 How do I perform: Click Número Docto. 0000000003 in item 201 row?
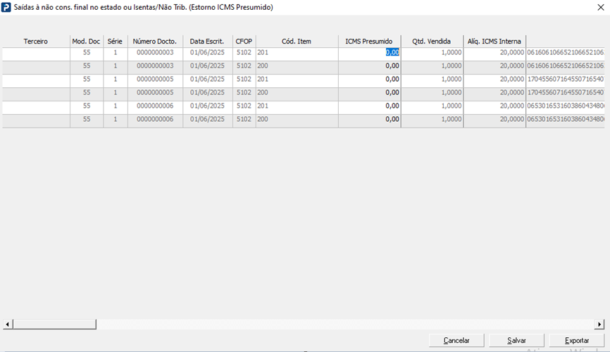[155, 53]
